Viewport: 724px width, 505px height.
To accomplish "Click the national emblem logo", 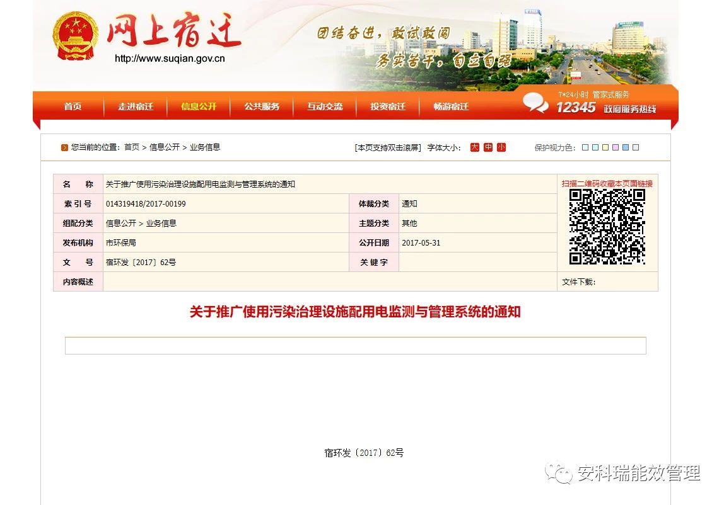I will [75, 37].
